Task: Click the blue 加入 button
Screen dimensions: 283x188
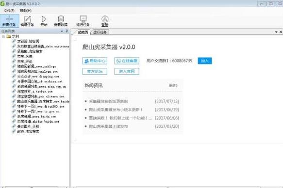Action: (x=205, y=61)
